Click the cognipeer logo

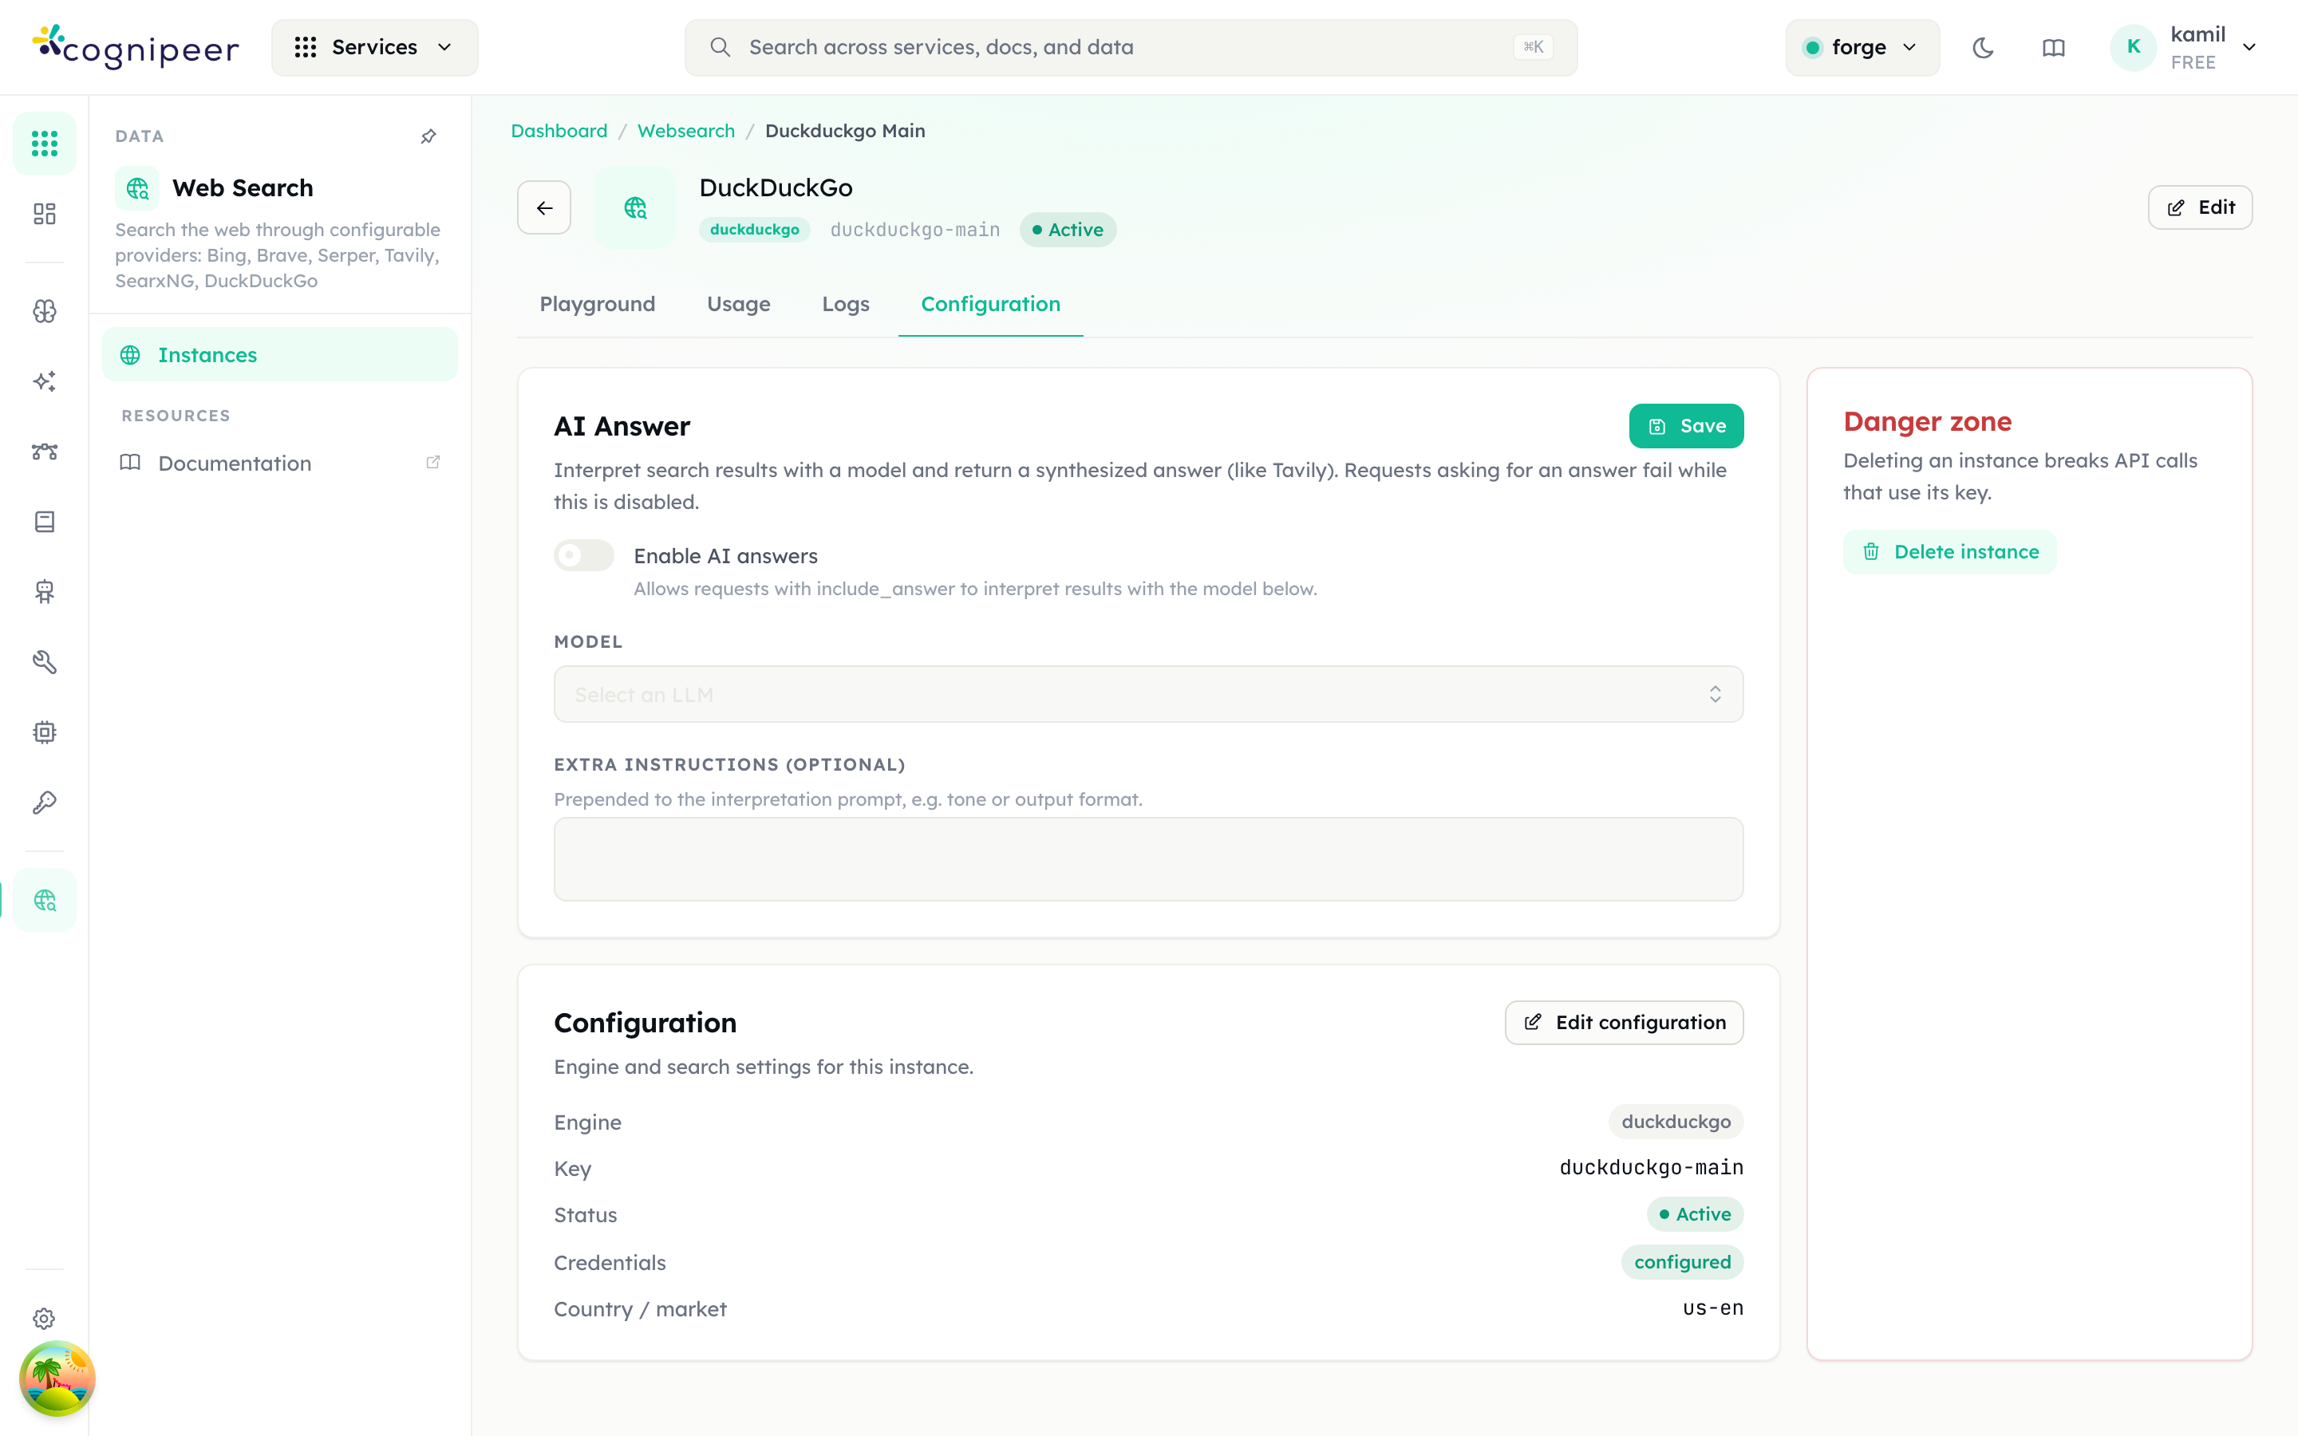(136, 48)
